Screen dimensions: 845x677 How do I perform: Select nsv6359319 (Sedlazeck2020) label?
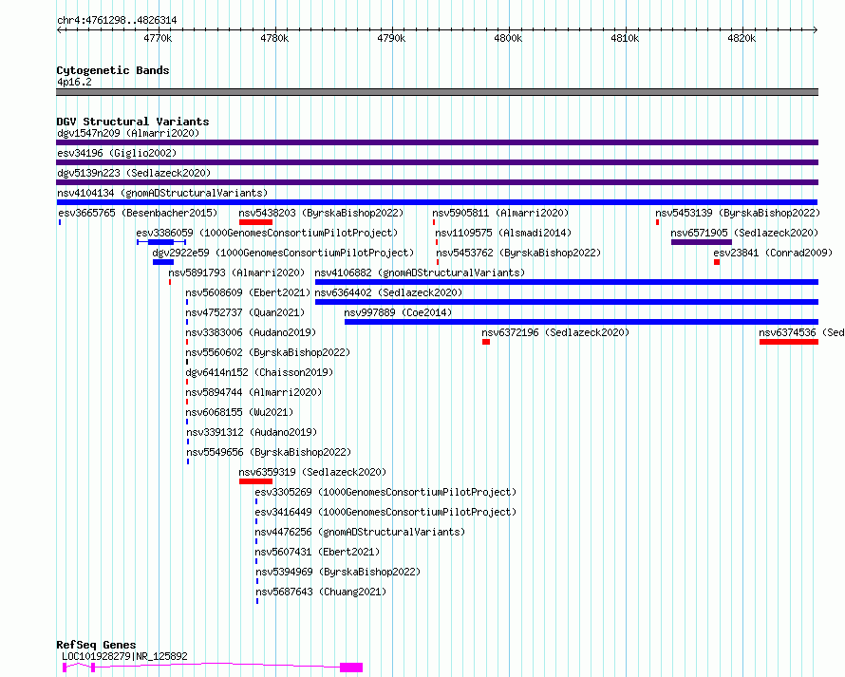(x=312, y=472)
